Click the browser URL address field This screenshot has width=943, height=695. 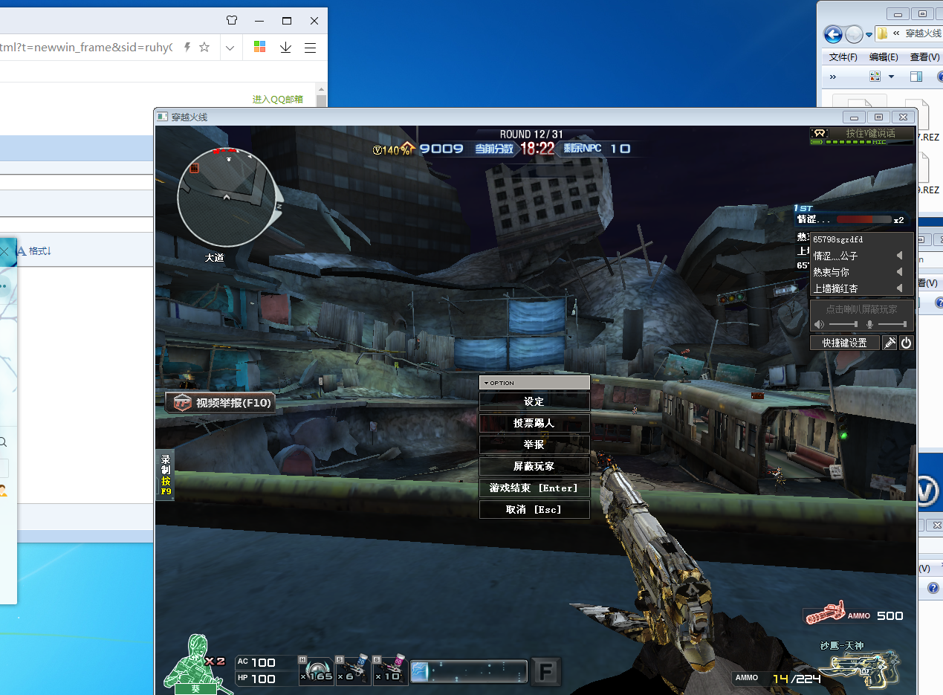click(x=88, y=48)
